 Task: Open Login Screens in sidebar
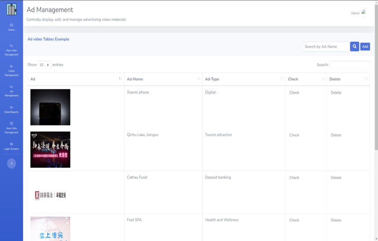11,146
